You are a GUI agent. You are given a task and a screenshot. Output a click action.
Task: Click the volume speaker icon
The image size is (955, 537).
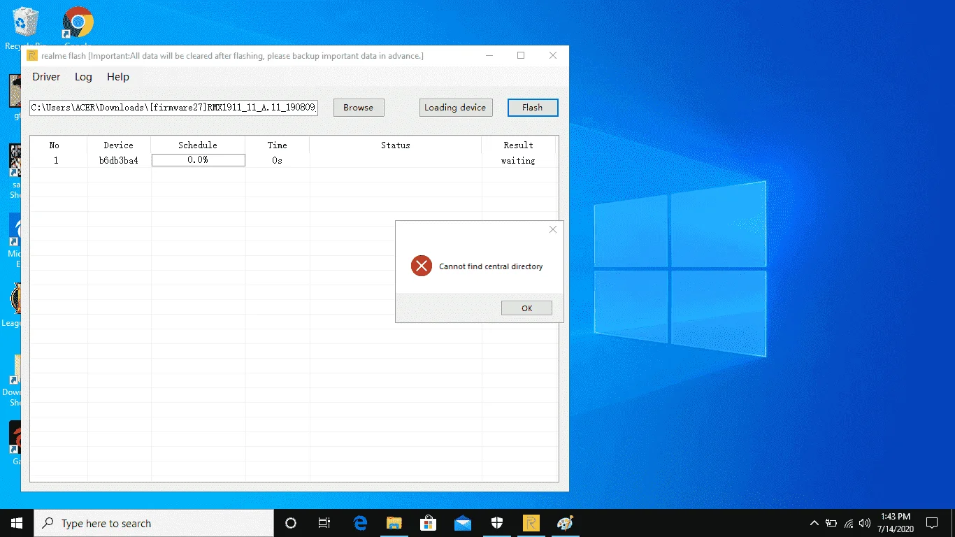[x=865, y=523]
